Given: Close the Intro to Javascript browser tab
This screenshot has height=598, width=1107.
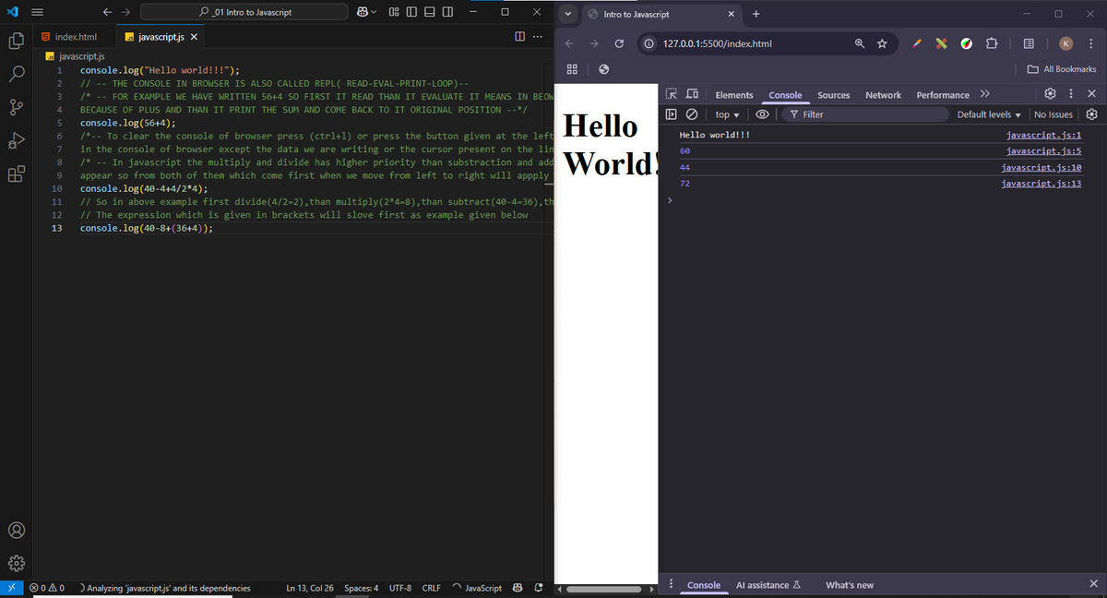Looking at the screenshot, I should 731,14.
